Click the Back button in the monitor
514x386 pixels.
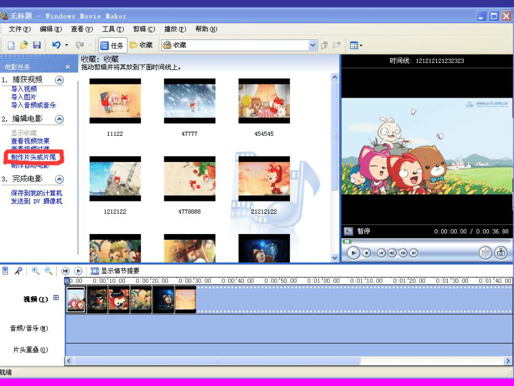pos(381,253)
